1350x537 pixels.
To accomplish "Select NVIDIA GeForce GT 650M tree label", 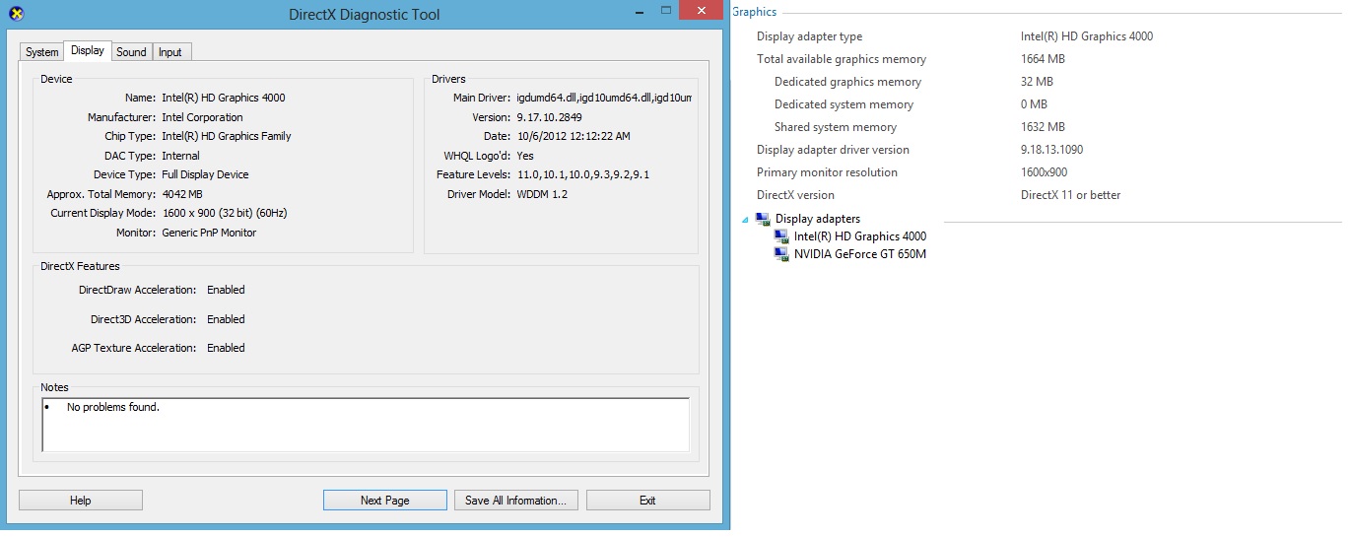I will coord(860,254).
